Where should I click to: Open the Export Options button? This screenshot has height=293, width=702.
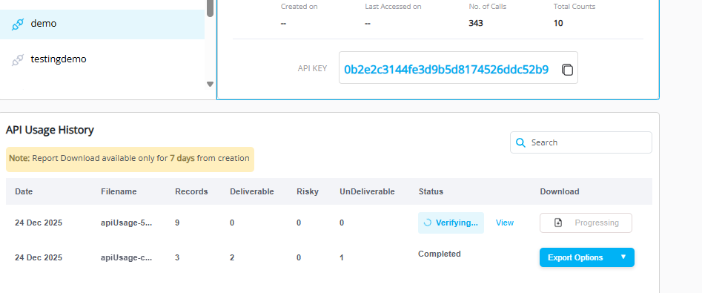coord(587,257)
